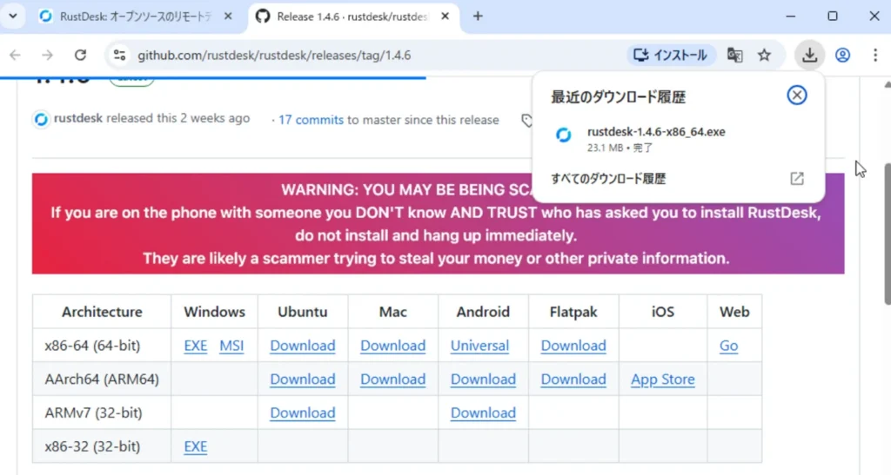The width and height of the screenshot is (891, 475).
Task: Select the Release 1.4.6 GitHub tab
Action: (352, 16)
